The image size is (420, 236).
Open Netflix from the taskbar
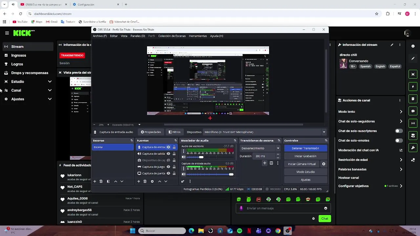[249, 231]
